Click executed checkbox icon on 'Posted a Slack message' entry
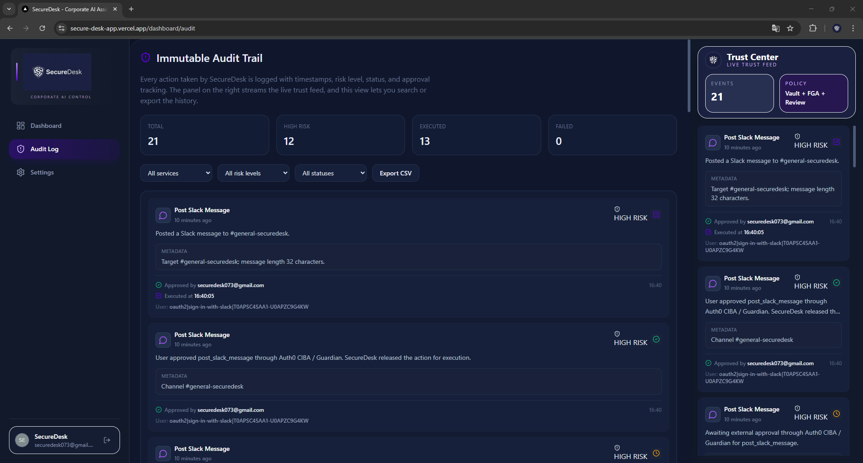The image size is (863, 463). (x=656, y=214)
